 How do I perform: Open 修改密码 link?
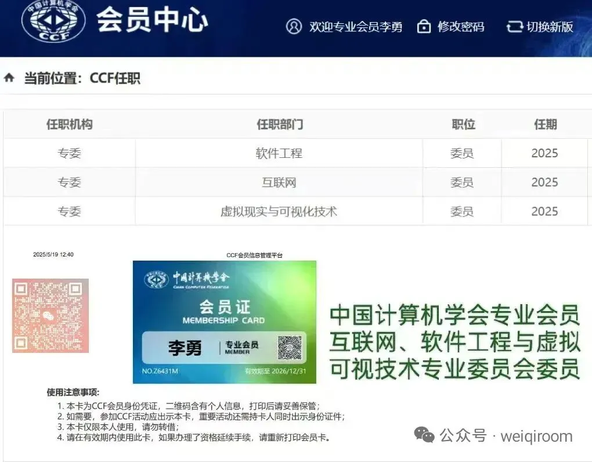click(461, 27)
